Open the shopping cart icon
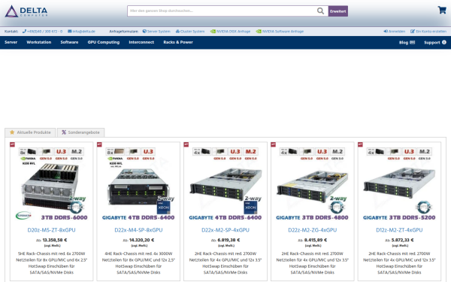The width and height of the screenshot is (451, 282). [x=442, y=10]
